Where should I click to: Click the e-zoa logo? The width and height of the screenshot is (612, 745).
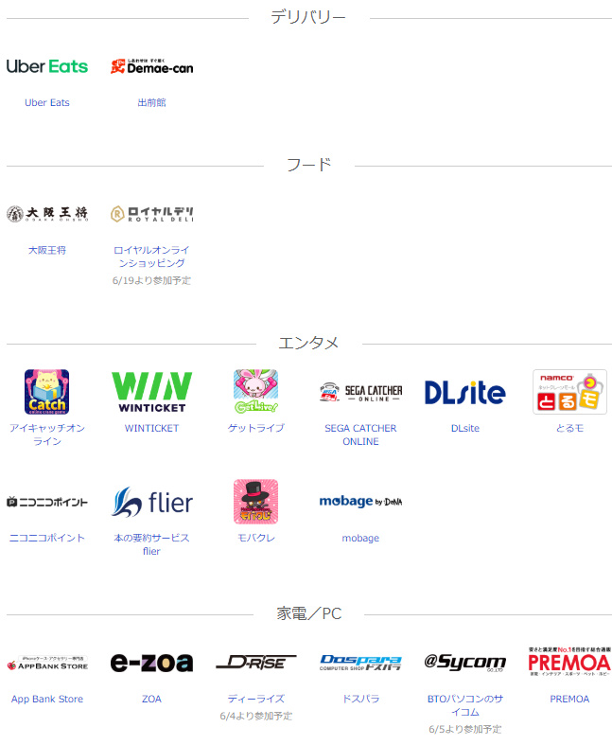point(151,663)
